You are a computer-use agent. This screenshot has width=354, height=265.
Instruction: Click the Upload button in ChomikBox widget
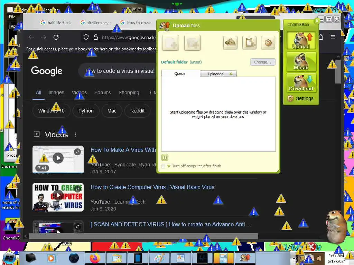[301, 41]
